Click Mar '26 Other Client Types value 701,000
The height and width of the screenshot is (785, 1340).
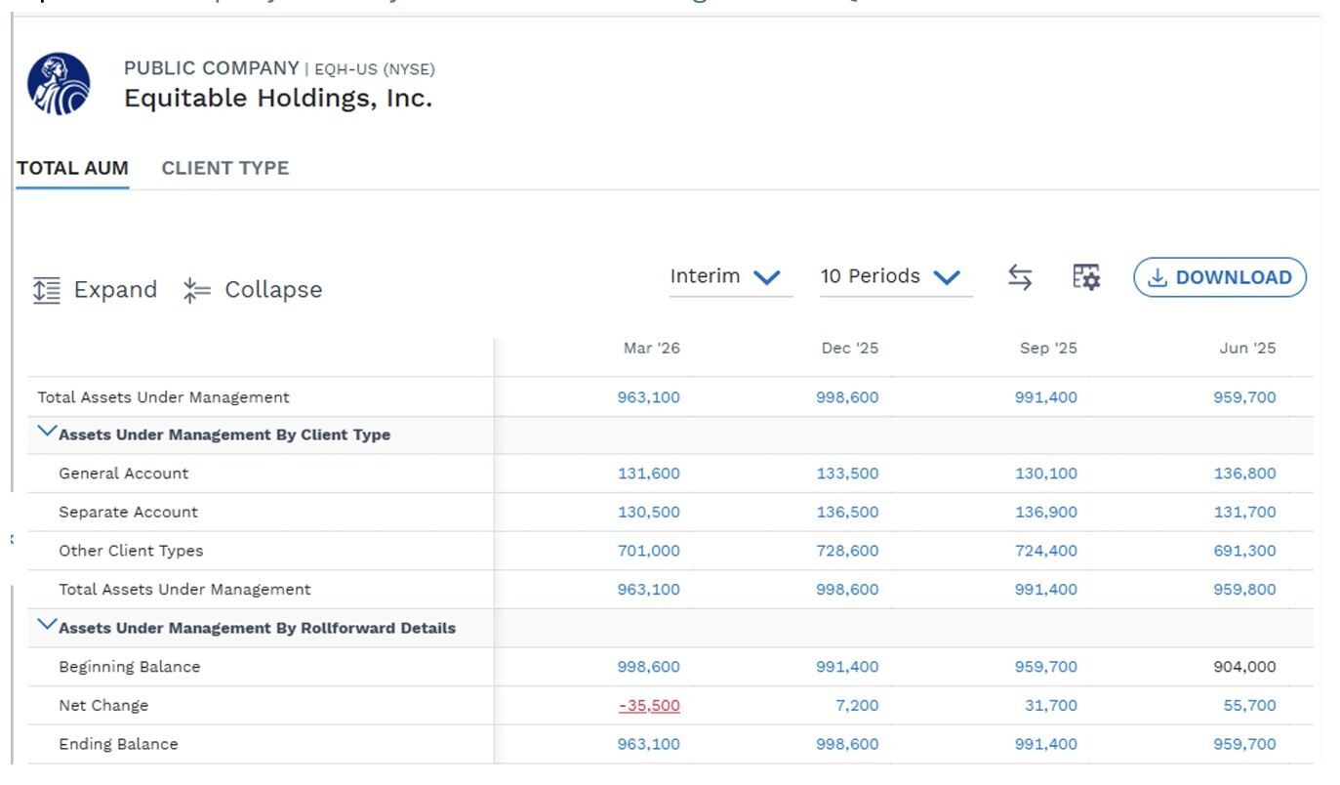click(x=649, y=551)
